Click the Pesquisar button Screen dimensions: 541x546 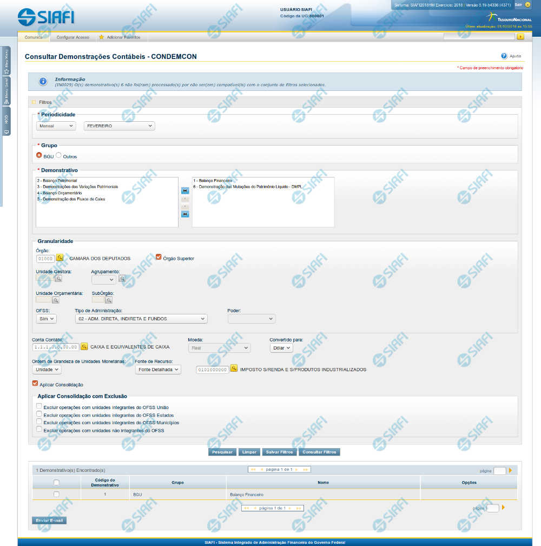(x=222, y=452)
